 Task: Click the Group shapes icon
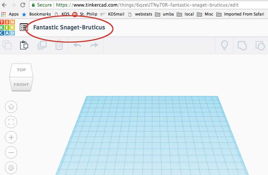point(242,46)
